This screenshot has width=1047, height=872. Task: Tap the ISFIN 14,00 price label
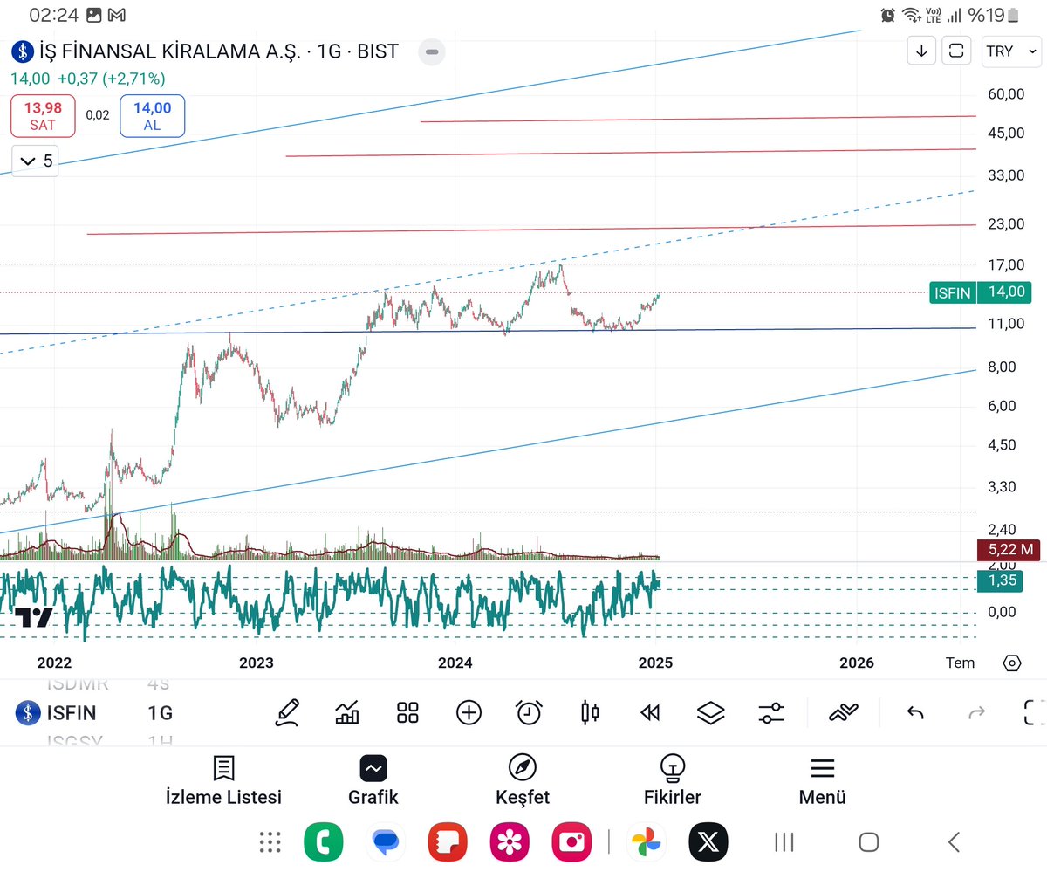(981, 292)
